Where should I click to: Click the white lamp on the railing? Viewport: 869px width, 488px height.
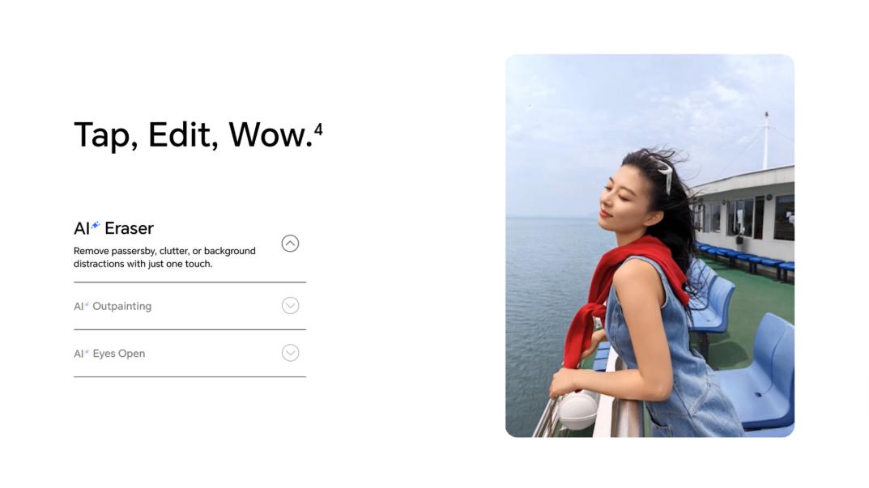pyautogui.click(x=578, y=410)
